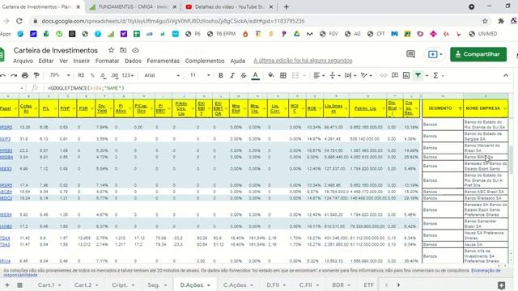
Task: Click the move to folder icon
Action: (123, 50)
